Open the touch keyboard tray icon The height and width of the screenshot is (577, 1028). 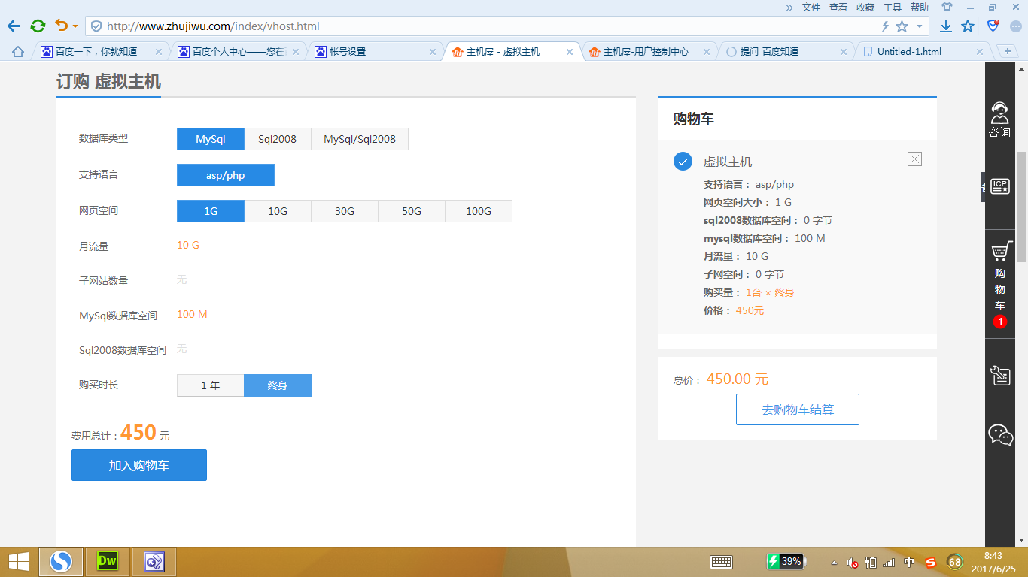pos(722,562)
